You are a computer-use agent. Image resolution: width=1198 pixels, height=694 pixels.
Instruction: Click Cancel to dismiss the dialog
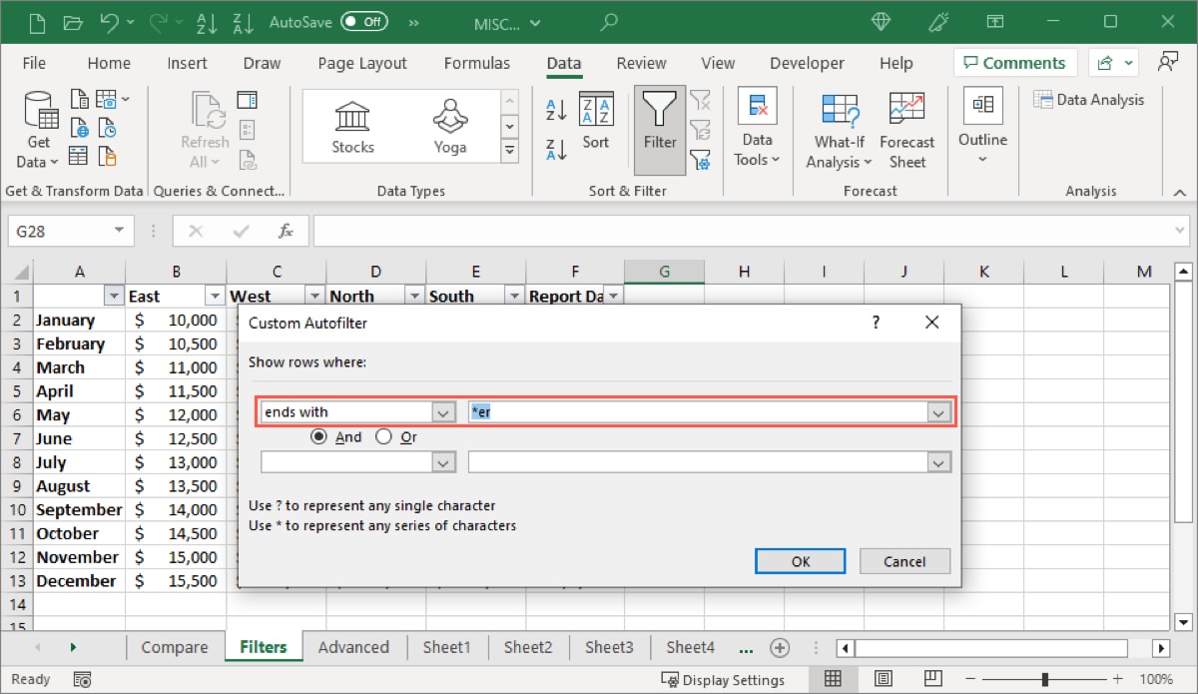[x=904, y=560]
